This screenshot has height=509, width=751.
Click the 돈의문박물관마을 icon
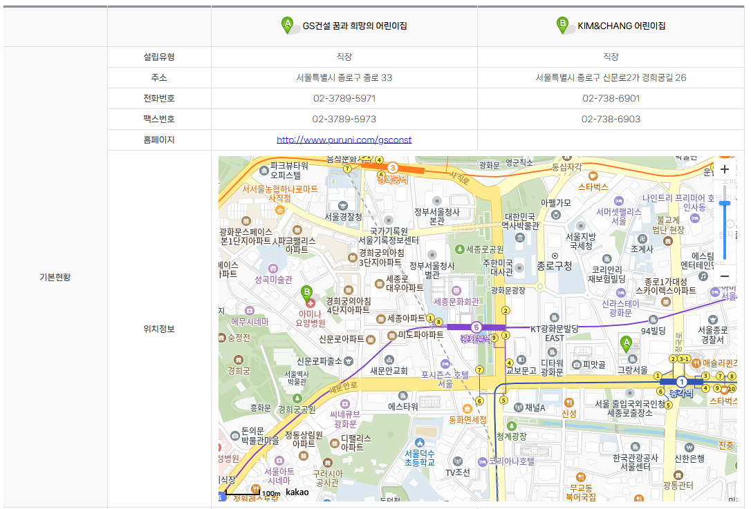tap(234, 436)
